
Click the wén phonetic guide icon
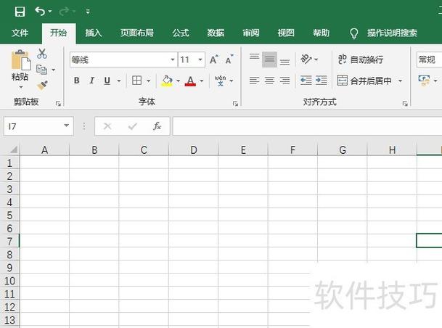(x=220, y=81)
